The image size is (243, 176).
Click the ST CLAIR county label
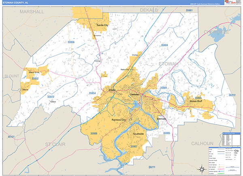(55, 144)
